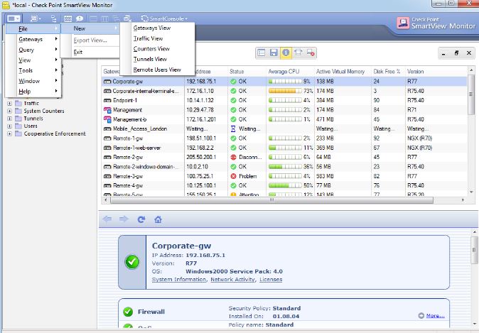
Task: Expand the Tunnels tree folder
Action: click(x=9, y=119)
